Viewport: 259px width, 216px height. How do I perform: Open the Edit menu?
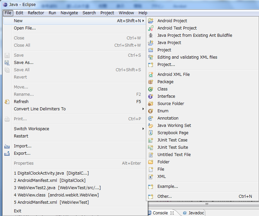point(20,13)
